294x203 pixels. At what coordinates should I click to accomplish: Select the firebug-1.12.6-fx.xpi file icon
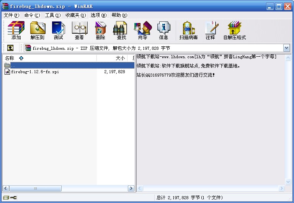click(x=7, y=72)
